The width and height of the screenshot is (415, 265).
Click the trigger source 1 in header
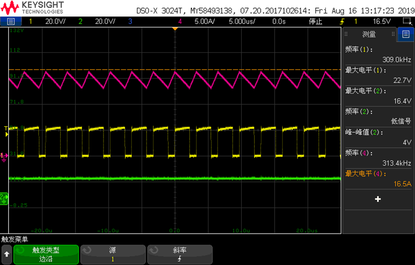356,21
